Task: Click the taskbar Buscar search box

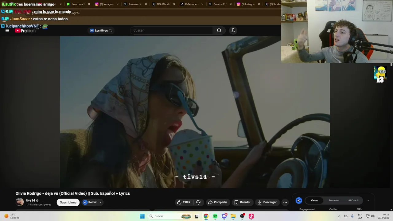Action: pos(169,216)
